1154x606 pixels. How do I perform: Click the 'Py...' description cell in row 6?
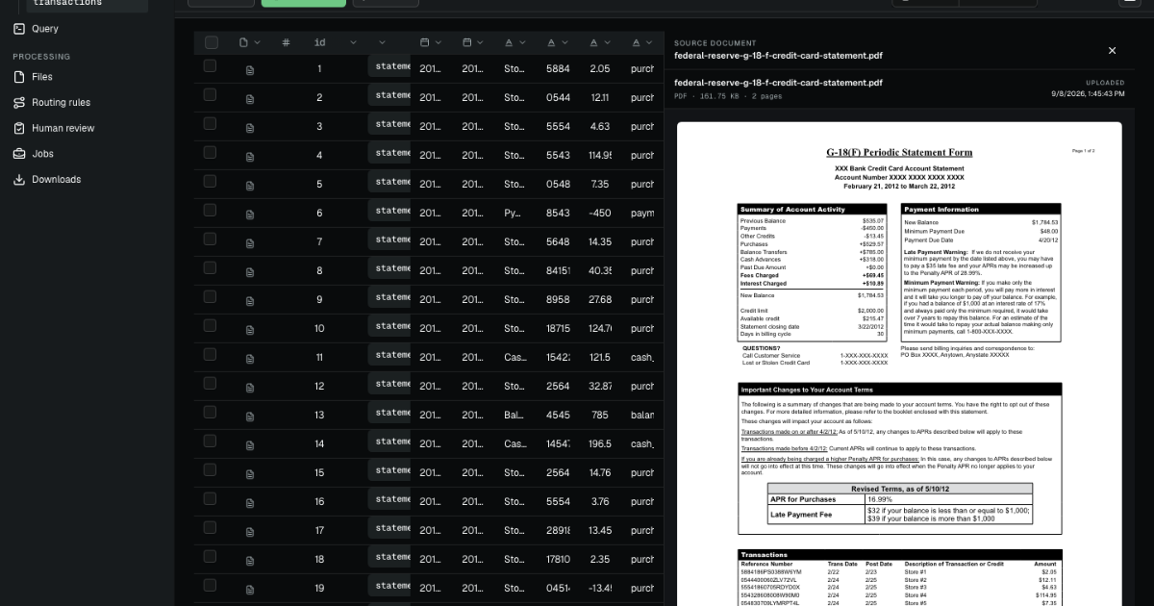pos(512,214)
